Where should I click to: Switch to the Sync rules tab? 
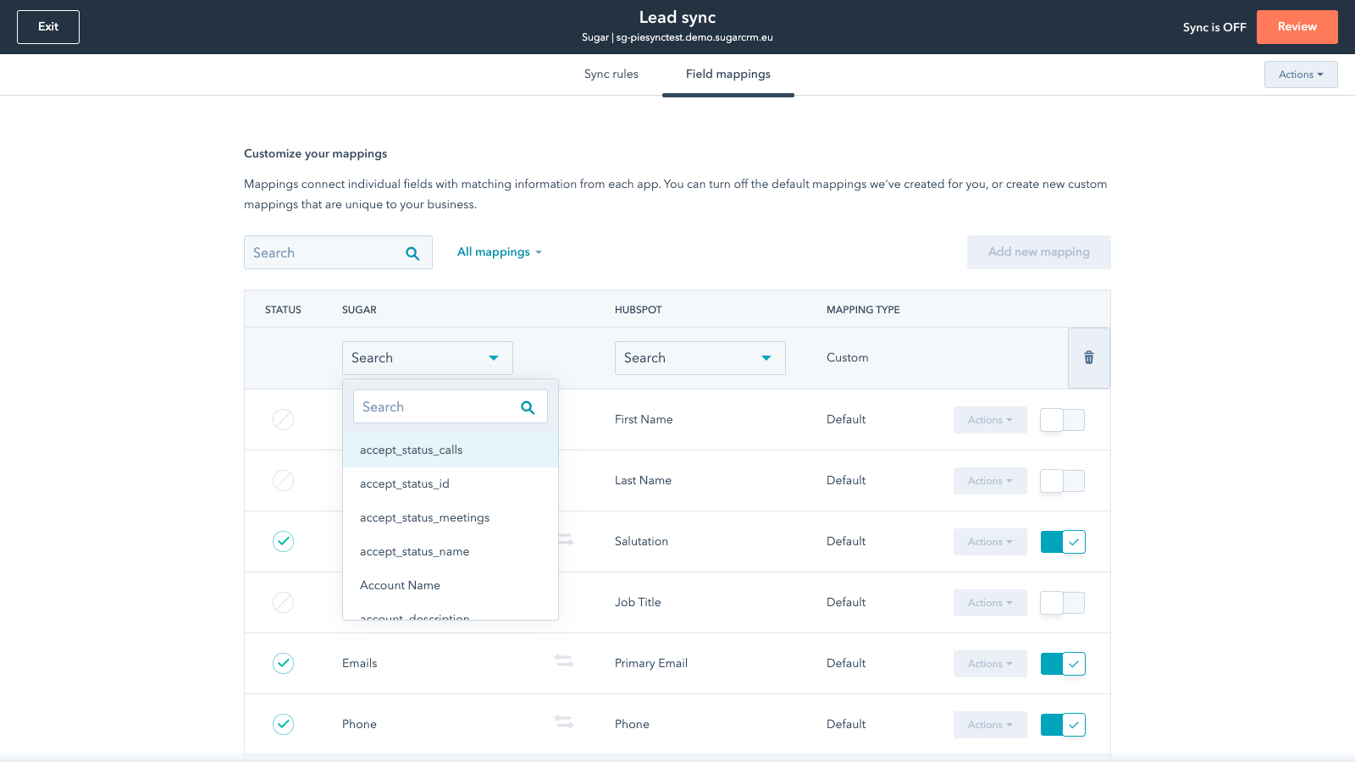[611, 75]
